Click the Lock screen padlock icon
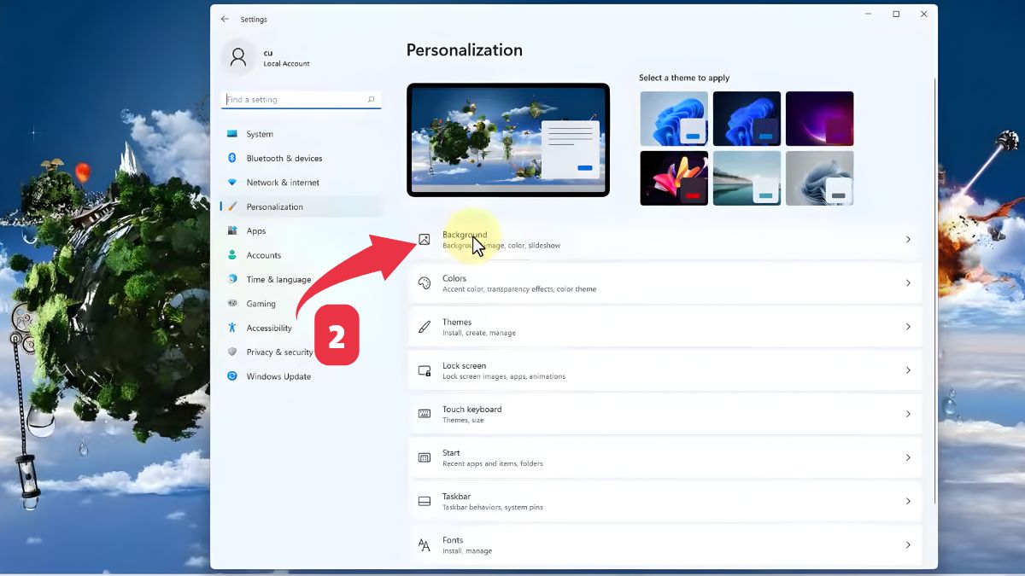Image resolution: width=1025 pixels, height=576 pixels. [425, 370]
